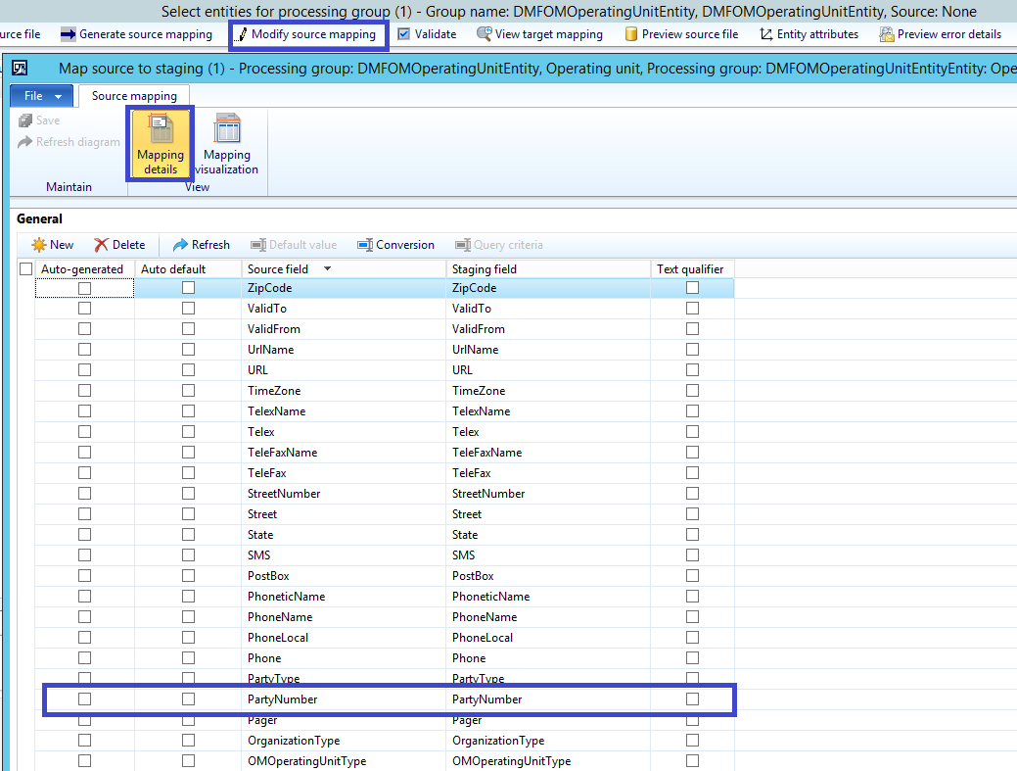The image size is (1017, 771).
Task: Delete the selected mapping row
Action: (121, 245)
